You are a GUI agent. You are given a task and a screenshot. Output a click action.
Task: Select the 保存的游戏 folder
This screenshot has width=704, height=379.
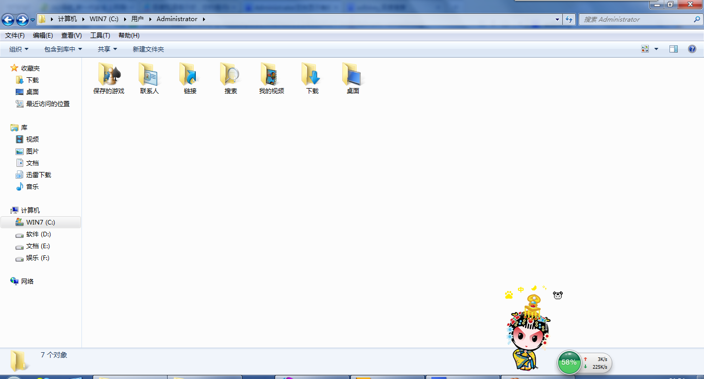(109, 78)
